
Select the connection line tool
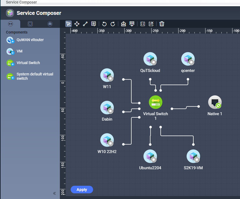(85, 24)
